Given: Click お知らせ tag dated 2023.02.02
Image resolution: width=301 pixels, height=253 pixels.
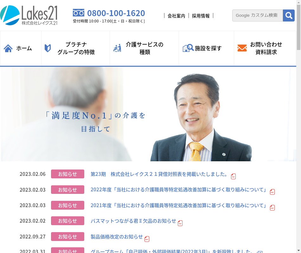Looking at the screenshot, I should (67, 221).
